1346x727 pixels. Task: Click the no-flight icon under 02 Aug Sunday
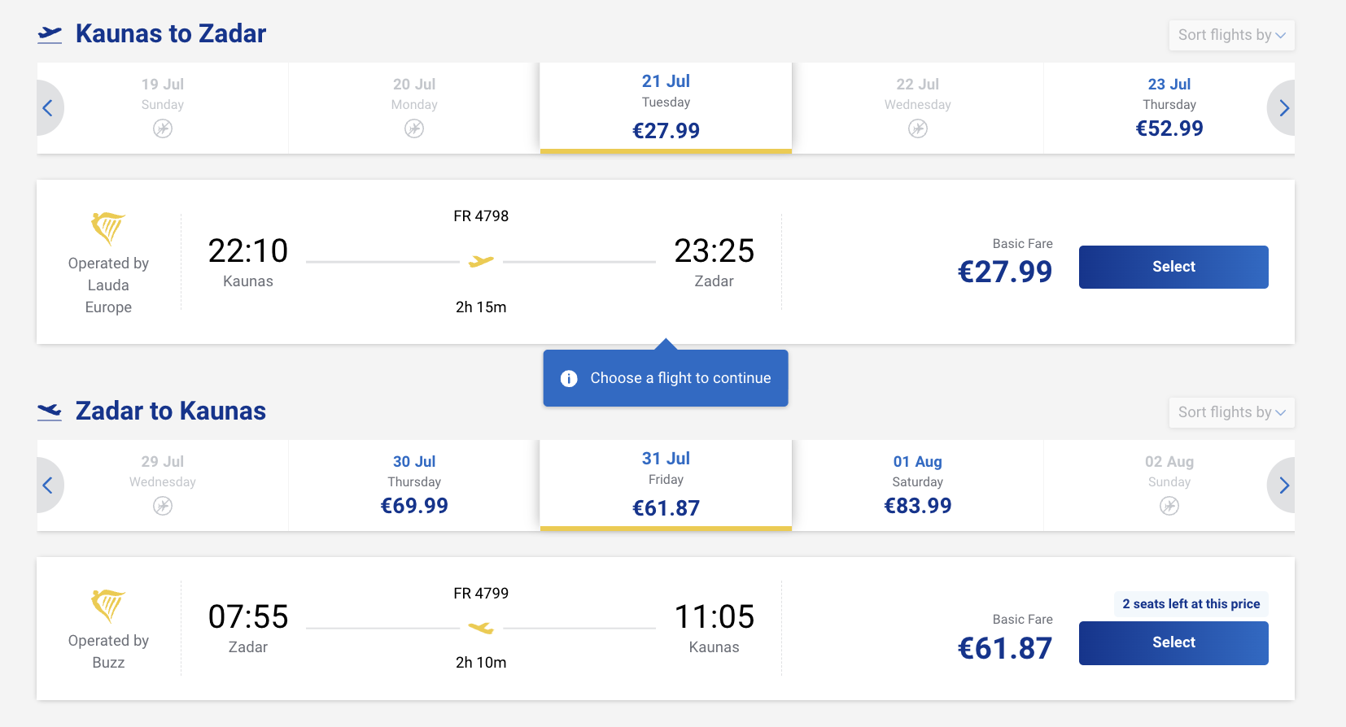tap(1169, 506)
